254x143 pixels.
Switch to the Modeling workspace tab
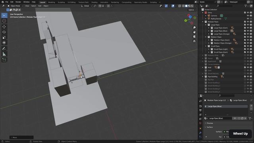point(52,2)
